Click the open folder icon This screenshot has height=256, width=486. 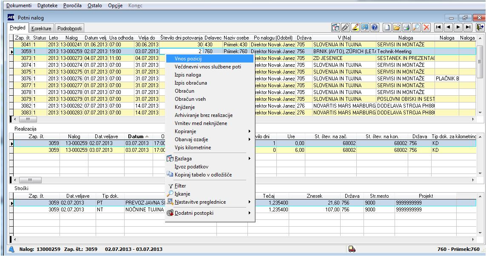[x=397, y=28]
